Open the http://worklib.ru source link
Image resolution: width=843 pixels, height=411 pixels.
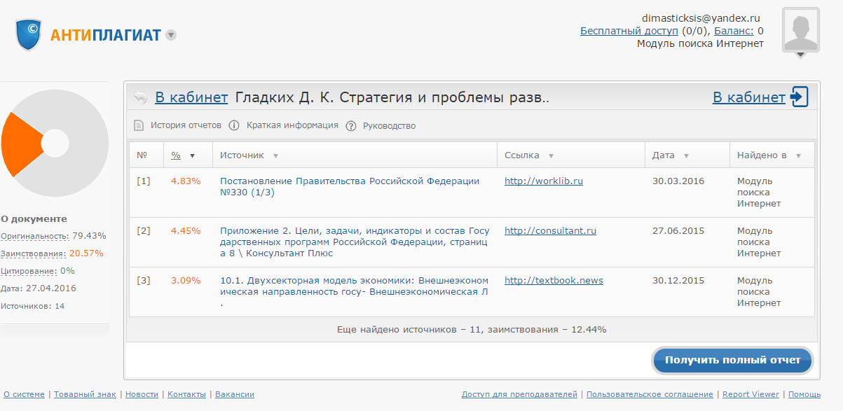(543, 181)
